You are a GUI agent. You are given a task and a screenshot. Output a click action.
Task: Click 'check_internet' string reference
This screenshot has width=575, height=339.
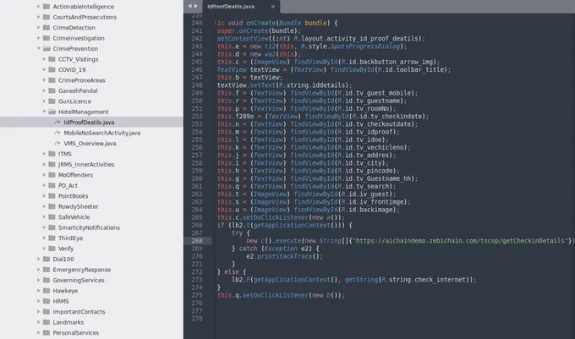(440, 280)
